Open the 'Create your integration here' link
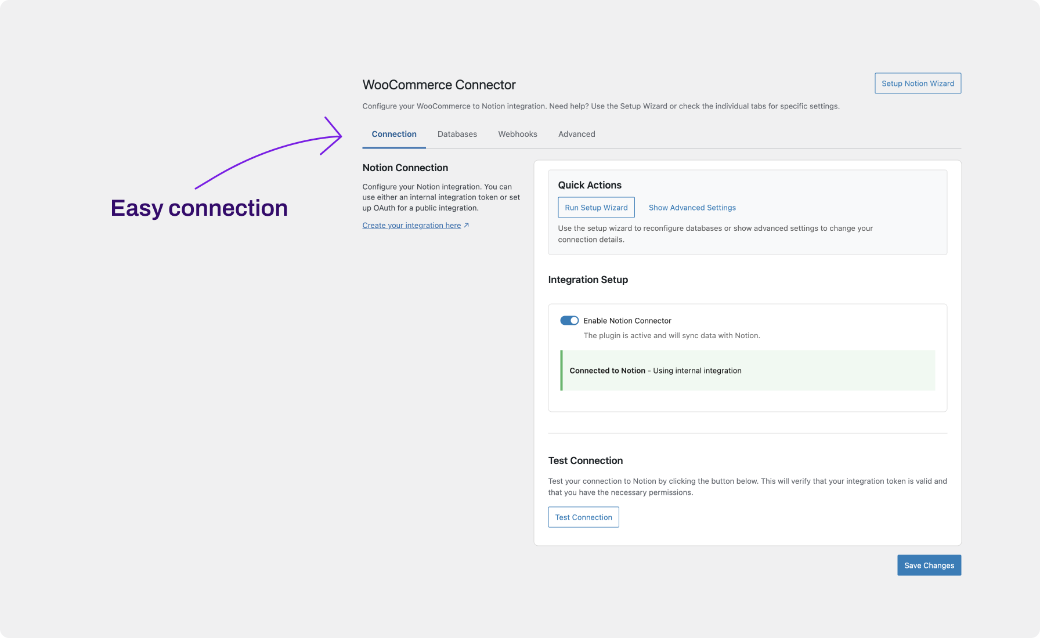This screenshot has height=638, width=1040. [411, 225]
